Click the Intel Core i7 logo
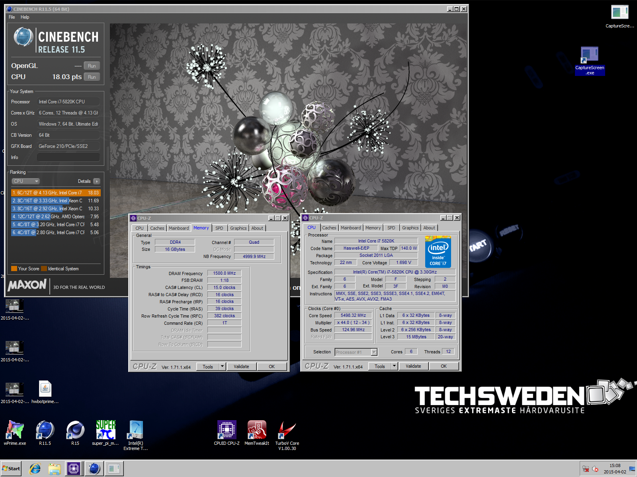 (438, 252)
